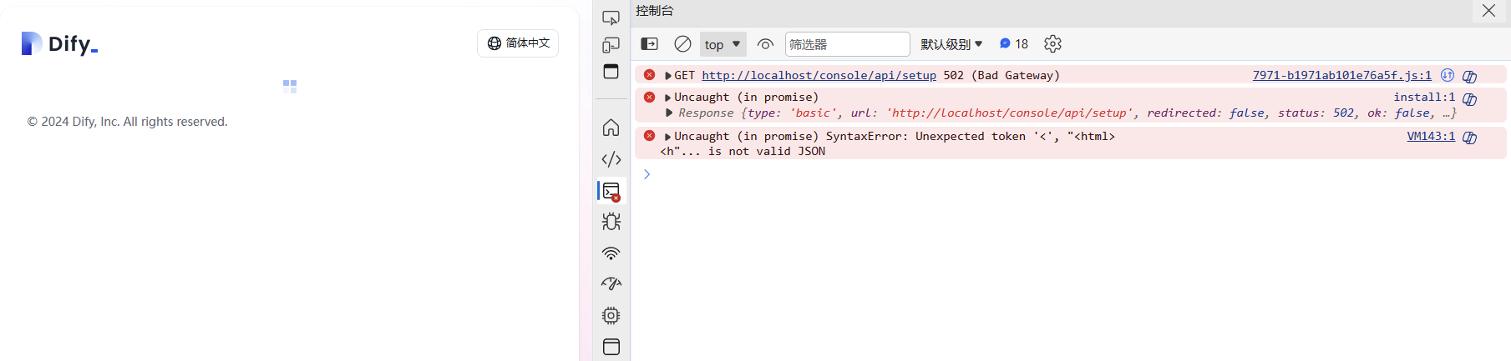Expand the GET 502 error entry
Screen dimensions: 1511x361
tap(668, 76)
